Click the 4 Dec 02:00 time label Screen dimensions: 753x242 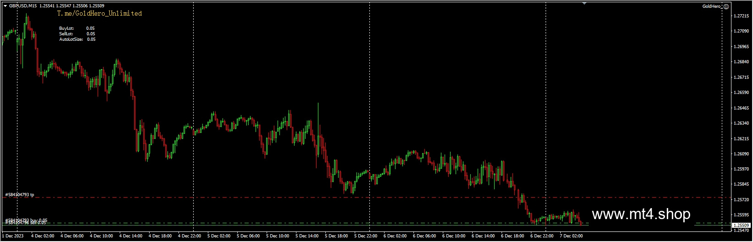pos(43,236)
